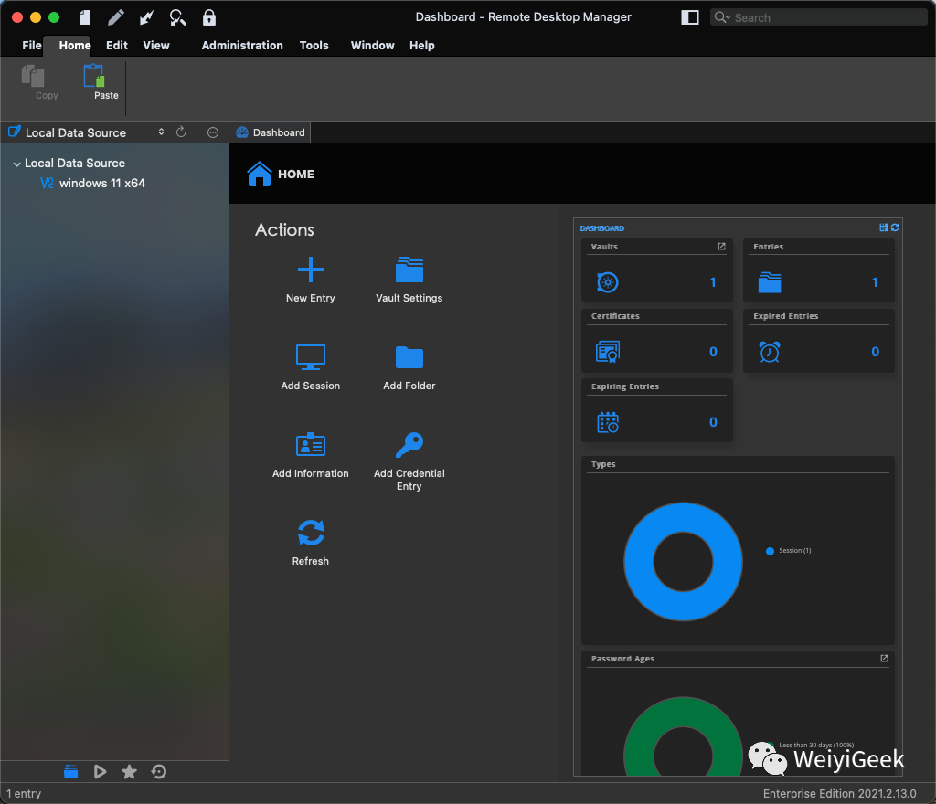This screenshot has height=804, width=936.
Task: Click the search-key title bar icon
Action: point(177,17)
